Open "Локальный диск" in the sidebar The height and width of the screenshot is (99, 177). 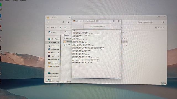click(x=54, y=59)
